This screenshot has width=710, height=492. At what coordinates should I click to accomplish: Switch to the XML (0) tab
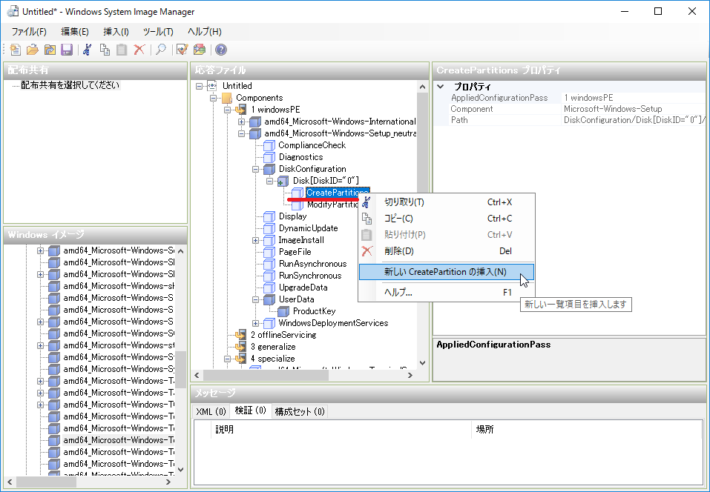coord(211,411)
